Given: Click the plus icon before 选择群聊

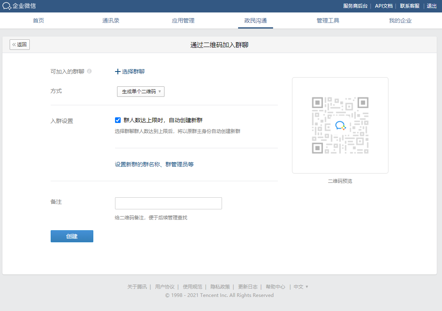Looking at the screenshot, I should click(117, 72).
